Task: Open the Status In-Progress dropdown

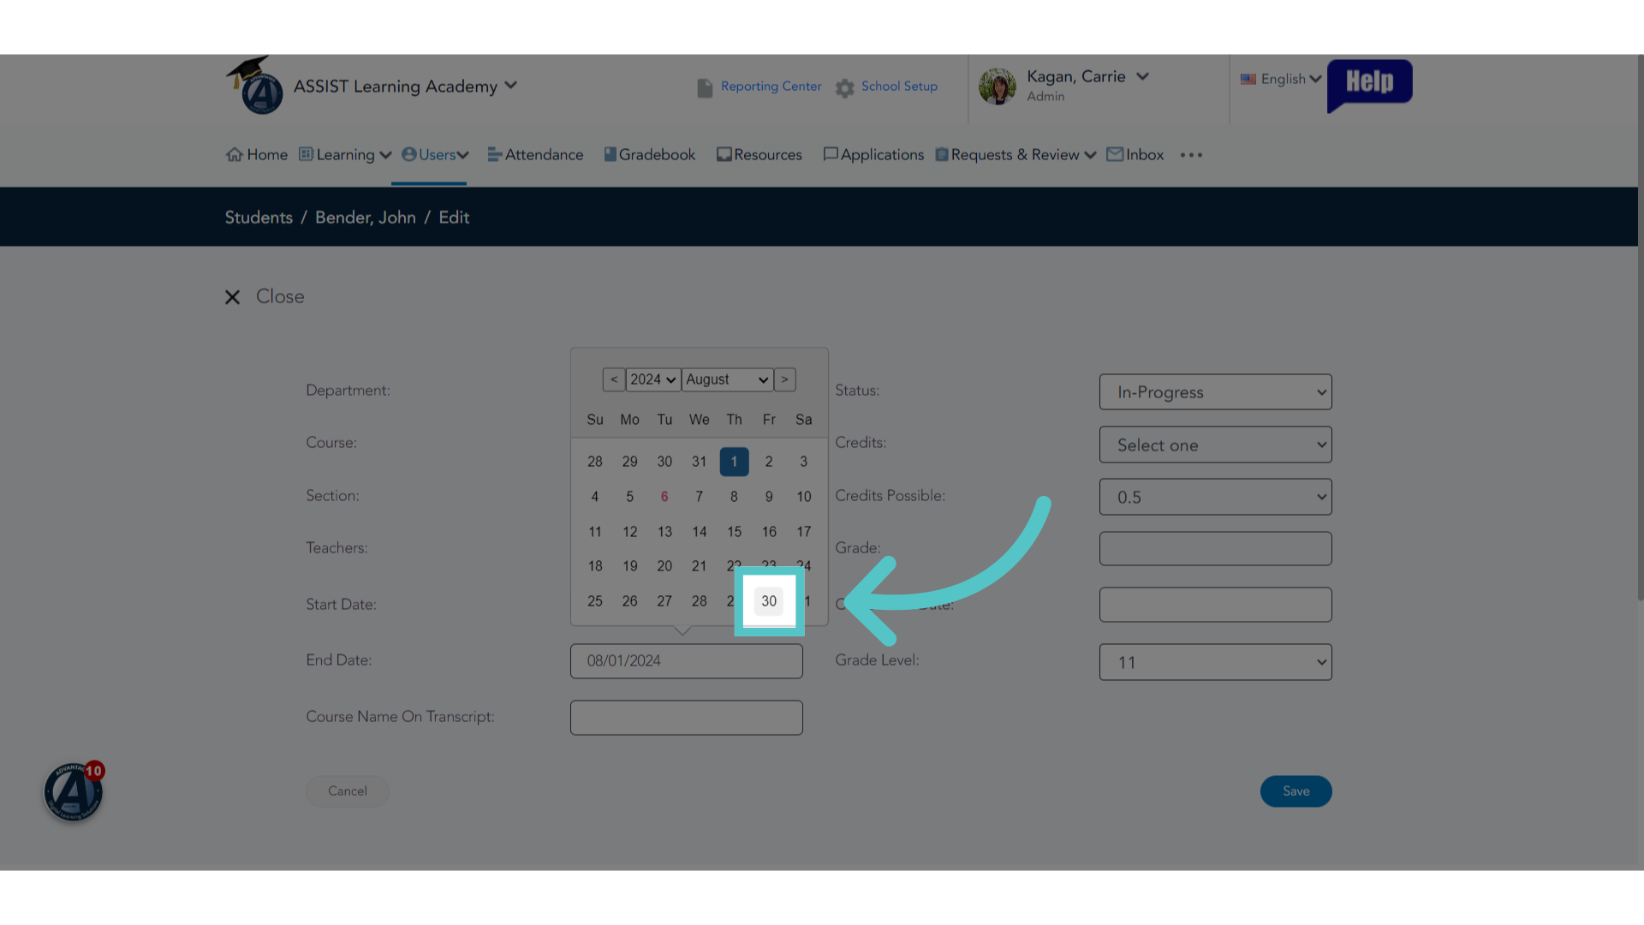Action: (x=1215, y=392)
